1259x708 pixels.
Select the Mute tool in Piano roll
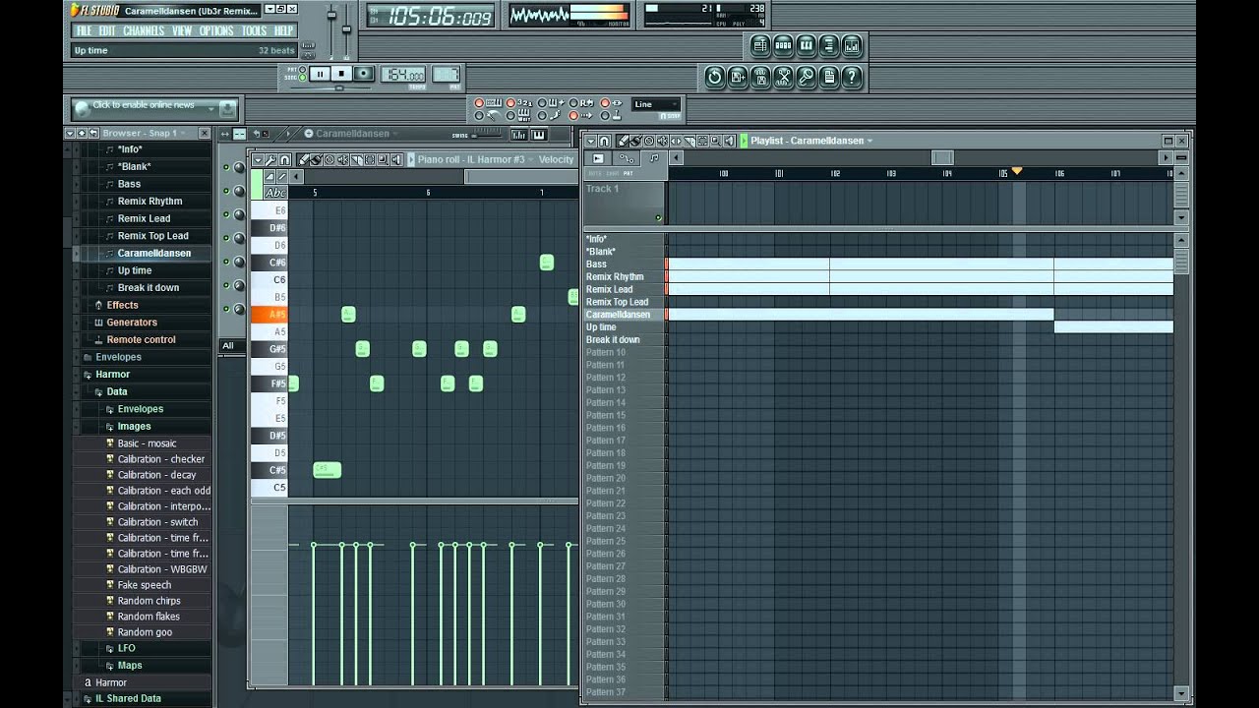(343, 159)
